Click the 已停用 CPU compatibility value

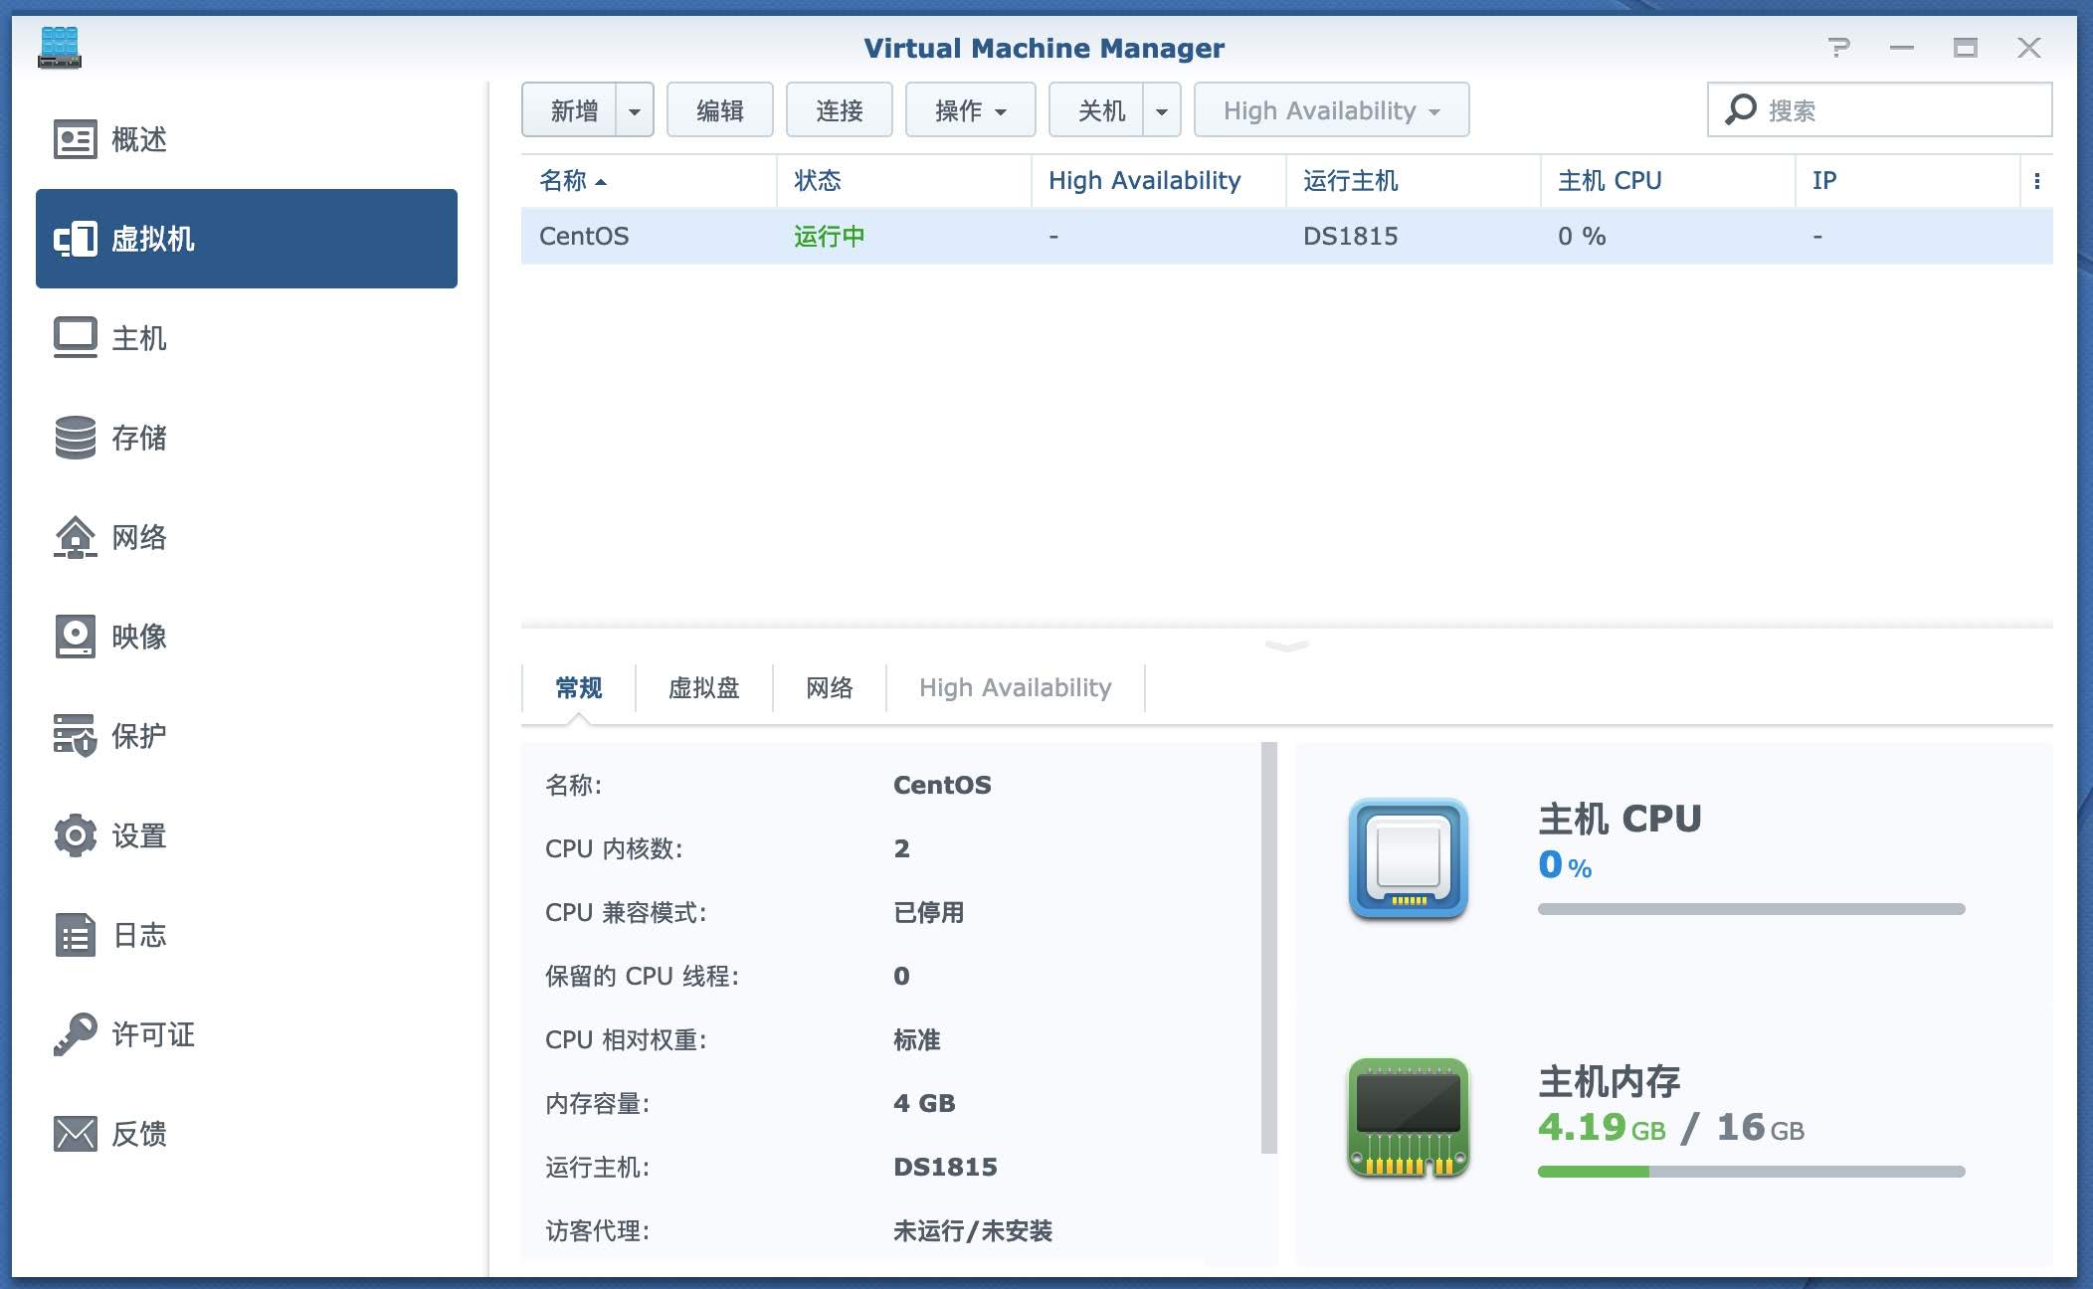pos(928,912)
